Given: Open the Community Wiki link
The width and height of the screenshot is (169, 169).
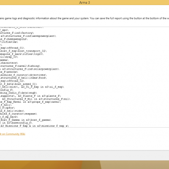Looking at the screenshot, I should tap(13, 134).
